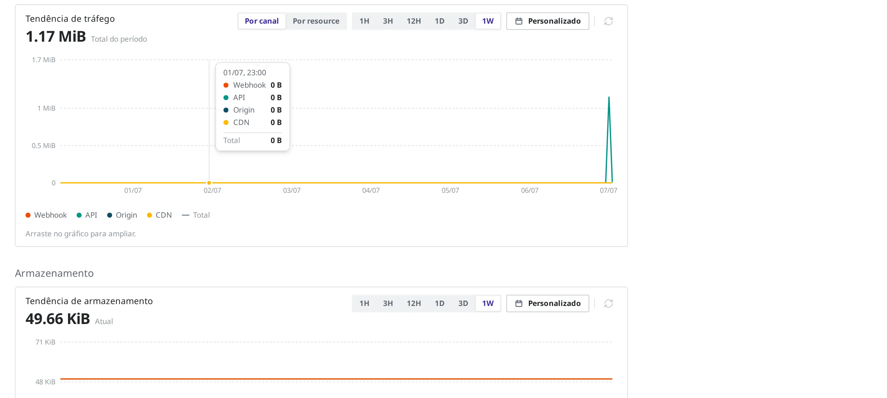Click the 1 MiB y-axis label
887x398 pixels.
pos(46,108)
